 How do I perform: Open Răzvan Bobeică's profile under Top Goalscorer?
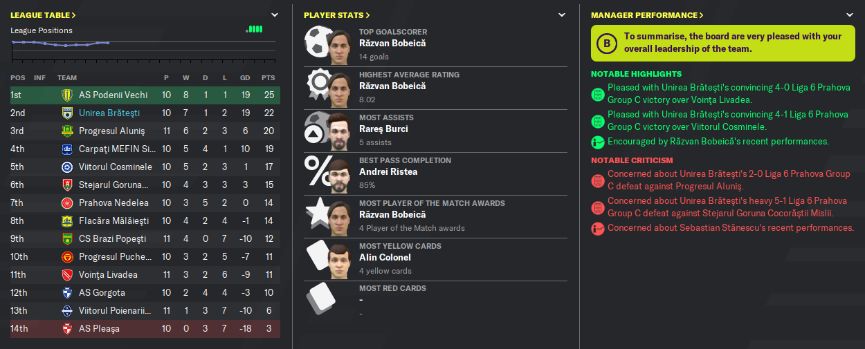coord(392,43)
